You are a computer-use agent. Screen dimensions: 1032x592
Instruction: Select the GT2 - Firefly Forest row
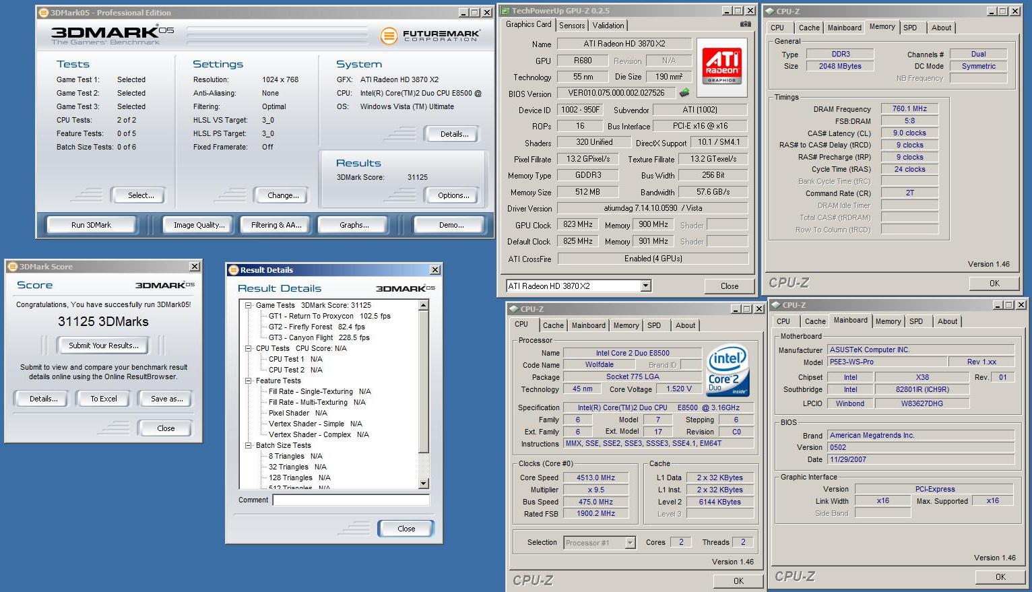click(317, 327)
